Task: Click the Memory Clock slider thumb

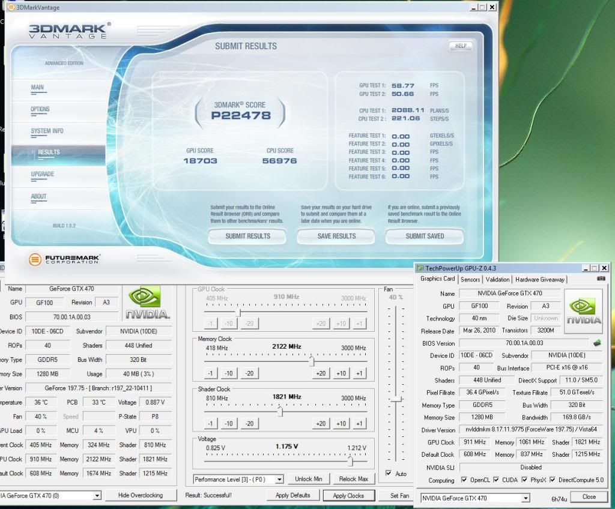Action: coord(312,360)
